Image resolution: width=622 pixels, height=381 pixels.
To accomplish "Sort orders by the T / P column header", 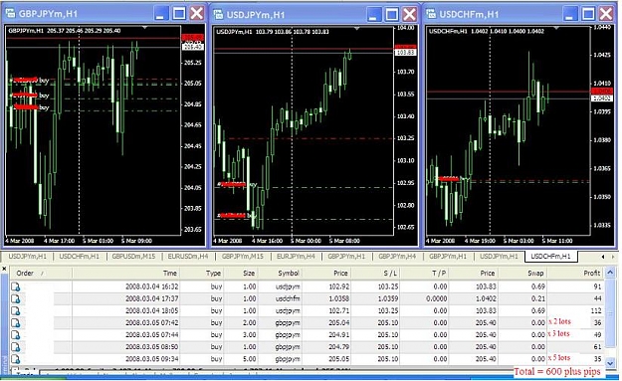I will [425, 274].
